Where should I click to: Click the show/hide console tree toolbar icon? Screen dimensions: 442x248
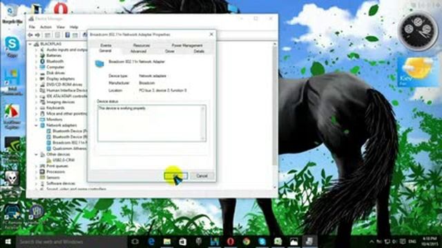48,35
